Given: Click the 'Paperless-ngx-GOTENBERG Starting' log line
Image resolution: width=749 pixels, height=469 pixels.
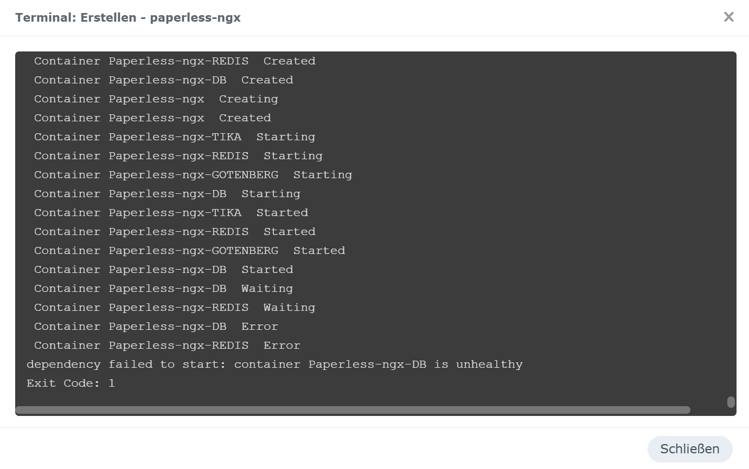Looking at the screenshot, I should (193, 175).
